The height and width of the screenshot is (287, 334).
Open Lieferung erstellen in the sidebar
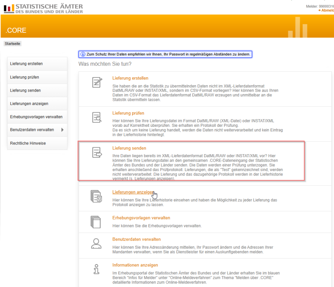point(37,64)
